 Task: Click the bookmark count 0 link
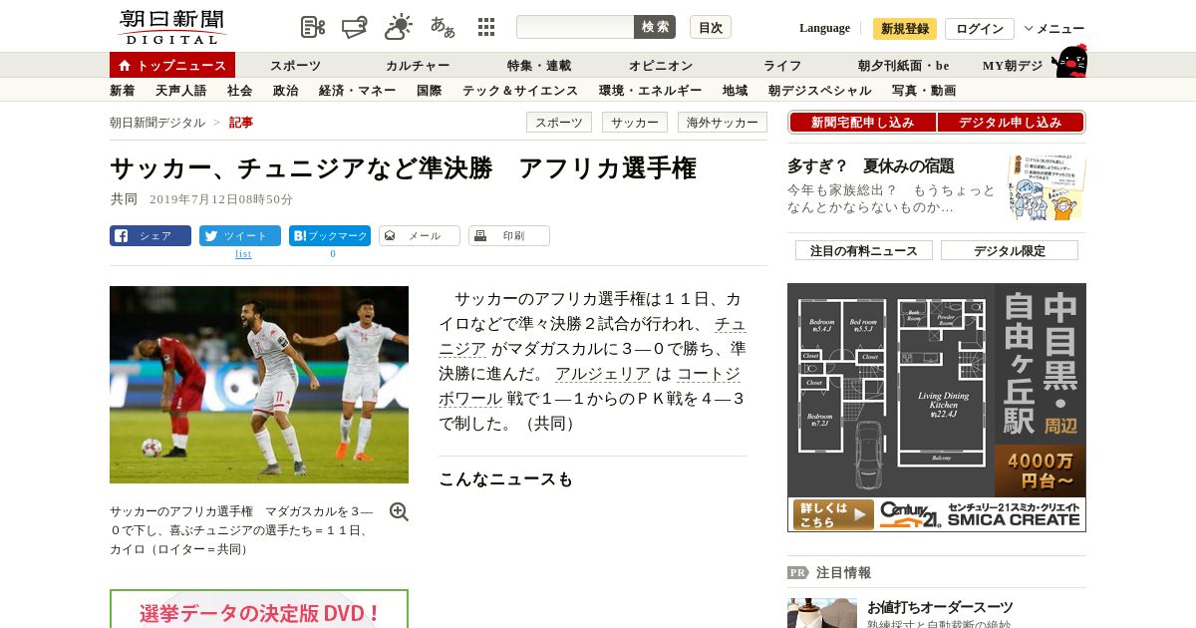pyautogui.click(x=333, y=254)
